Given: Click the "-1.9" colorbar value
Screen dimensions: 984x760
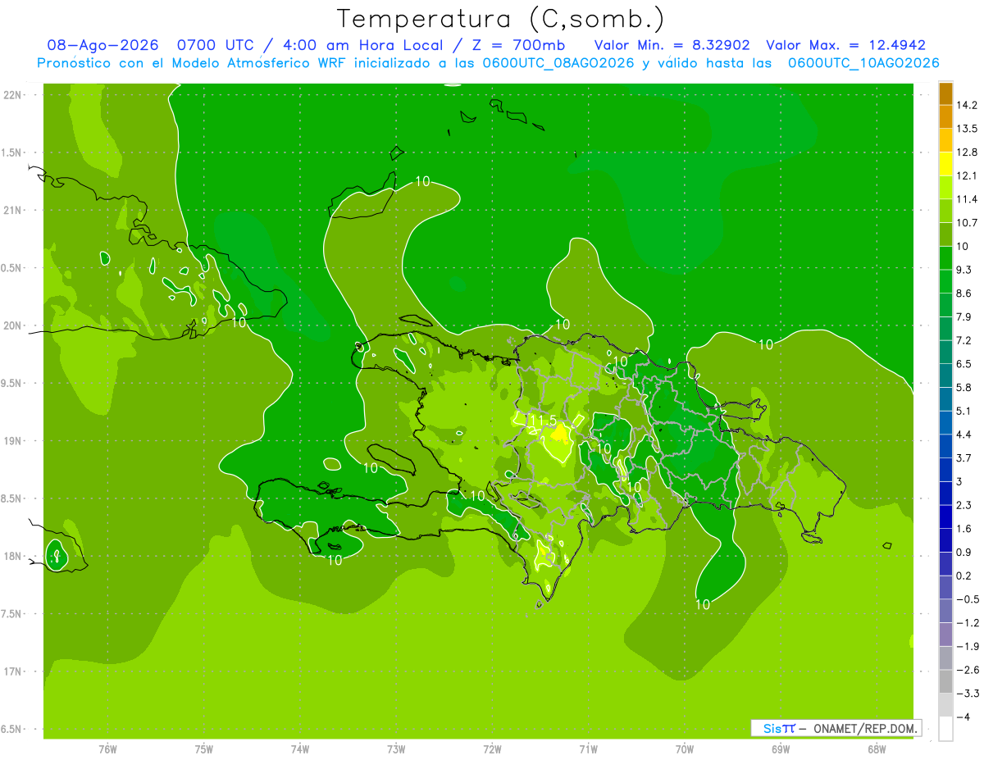Looking at the screenshot, I should pyautogui.click(x=968, y=646).
